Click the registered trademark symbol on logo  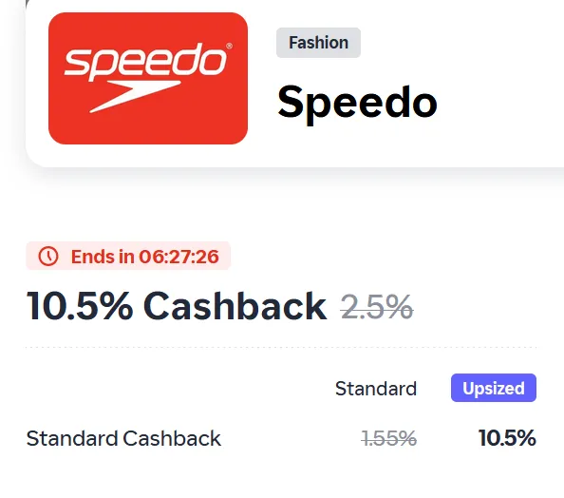229,46
